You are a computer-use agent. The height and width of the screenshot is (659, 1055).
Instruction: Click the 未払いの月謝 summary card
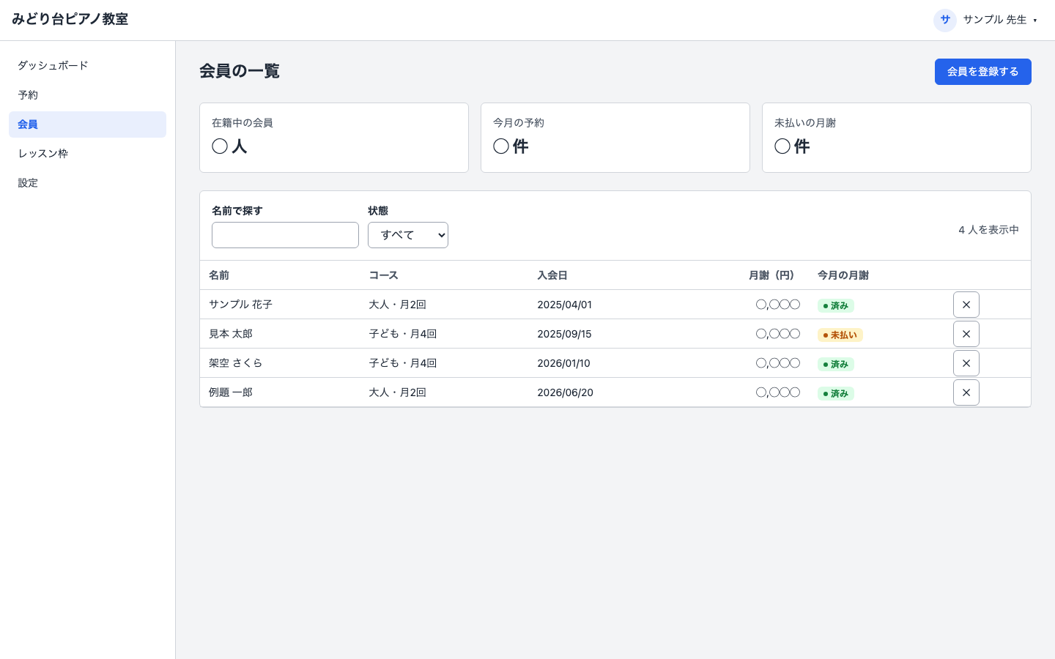pyautogui.click(x=897, y=138)
